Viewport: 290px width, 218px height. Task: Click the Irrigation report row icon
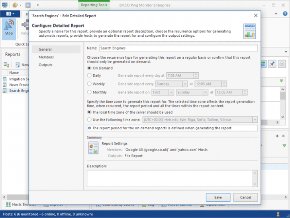click(x=5, y=79)
